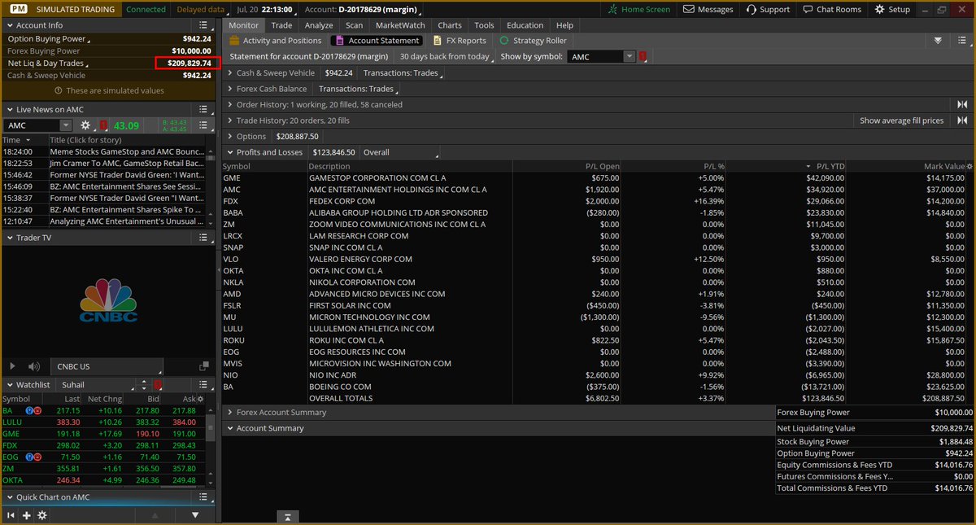The image size is (976, 525).
Task: Play the Trader TV stream
Action: [x=12, y=367]
